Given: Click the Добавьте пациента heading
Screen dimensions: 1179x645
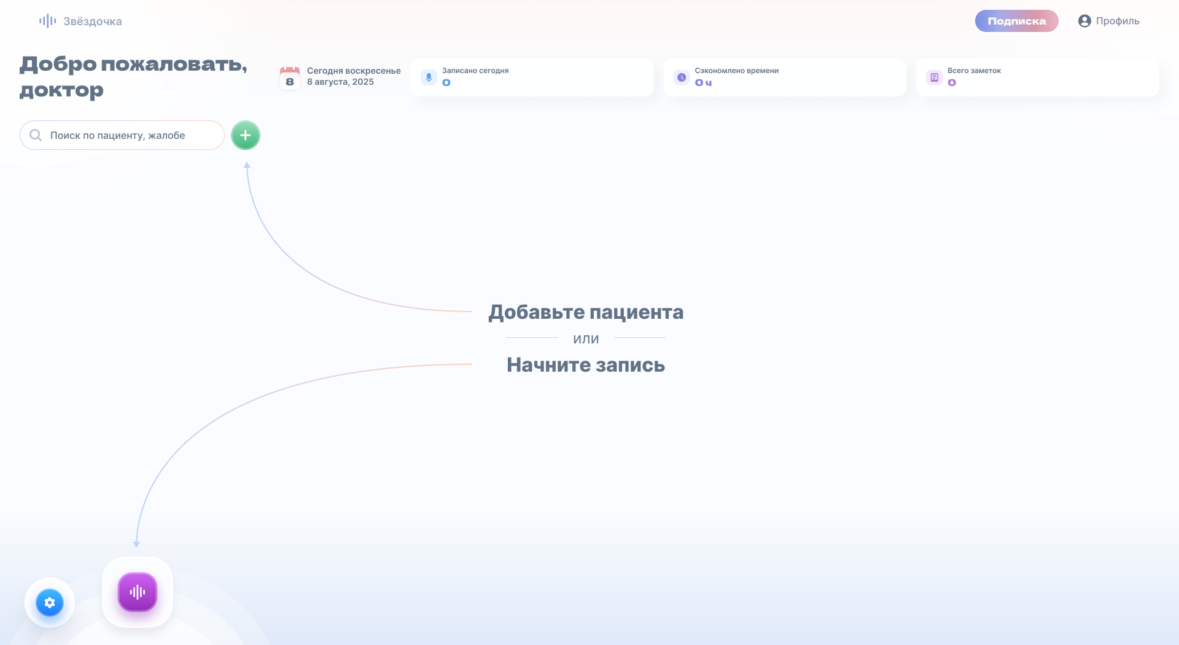Looking at the screenshot, I should tap(586, 312).
